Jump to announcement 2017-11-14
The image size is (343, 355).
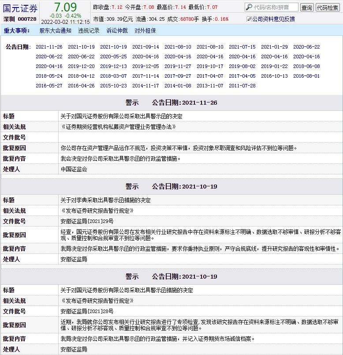(145, 76)
